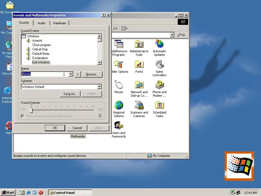Select Close program sound event
Image resolution: width=261 pixels, height=196 pixels.
click(x=41, y=45)
